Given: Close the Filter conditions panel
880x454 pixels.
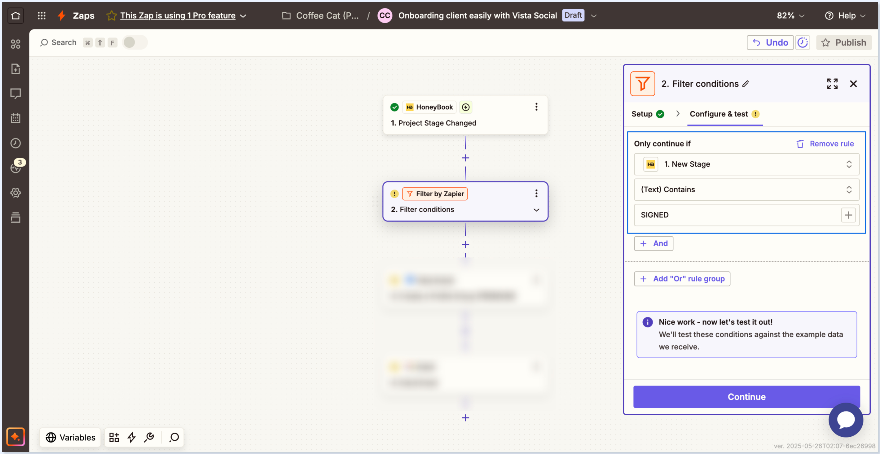Looking at the screenshot, I should [853, 84].
